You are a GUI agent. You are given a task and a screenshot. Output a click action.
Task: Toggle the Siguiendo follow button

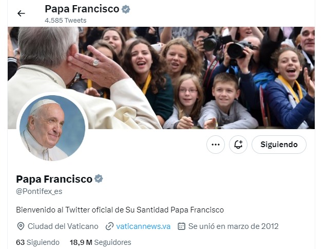tap(279, 145)
